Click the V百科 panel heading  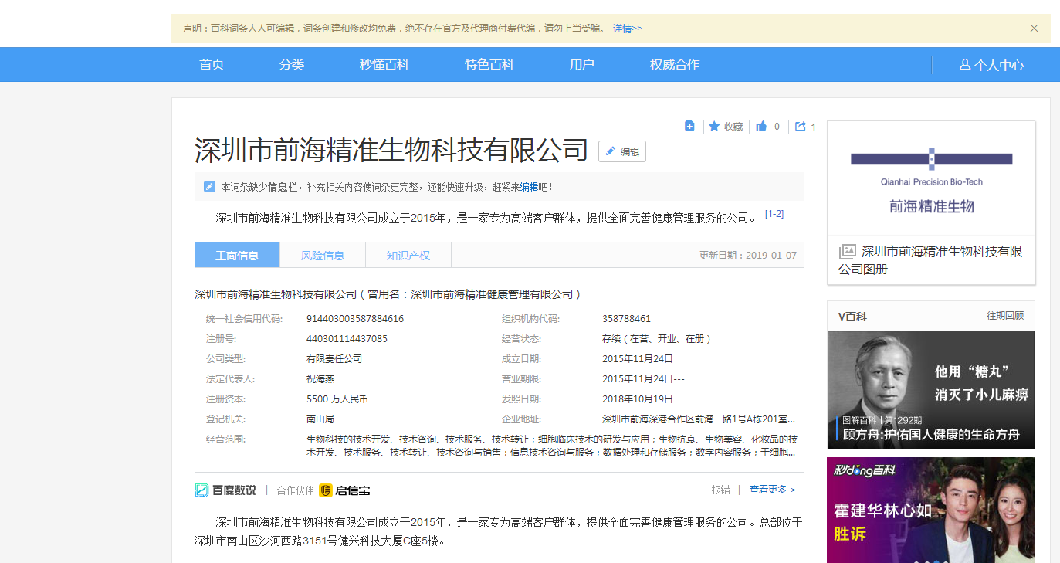[852, 316]
